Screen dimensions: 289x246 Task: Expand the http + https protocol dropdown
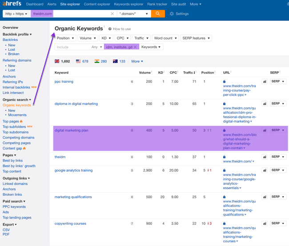pos(16,14)
